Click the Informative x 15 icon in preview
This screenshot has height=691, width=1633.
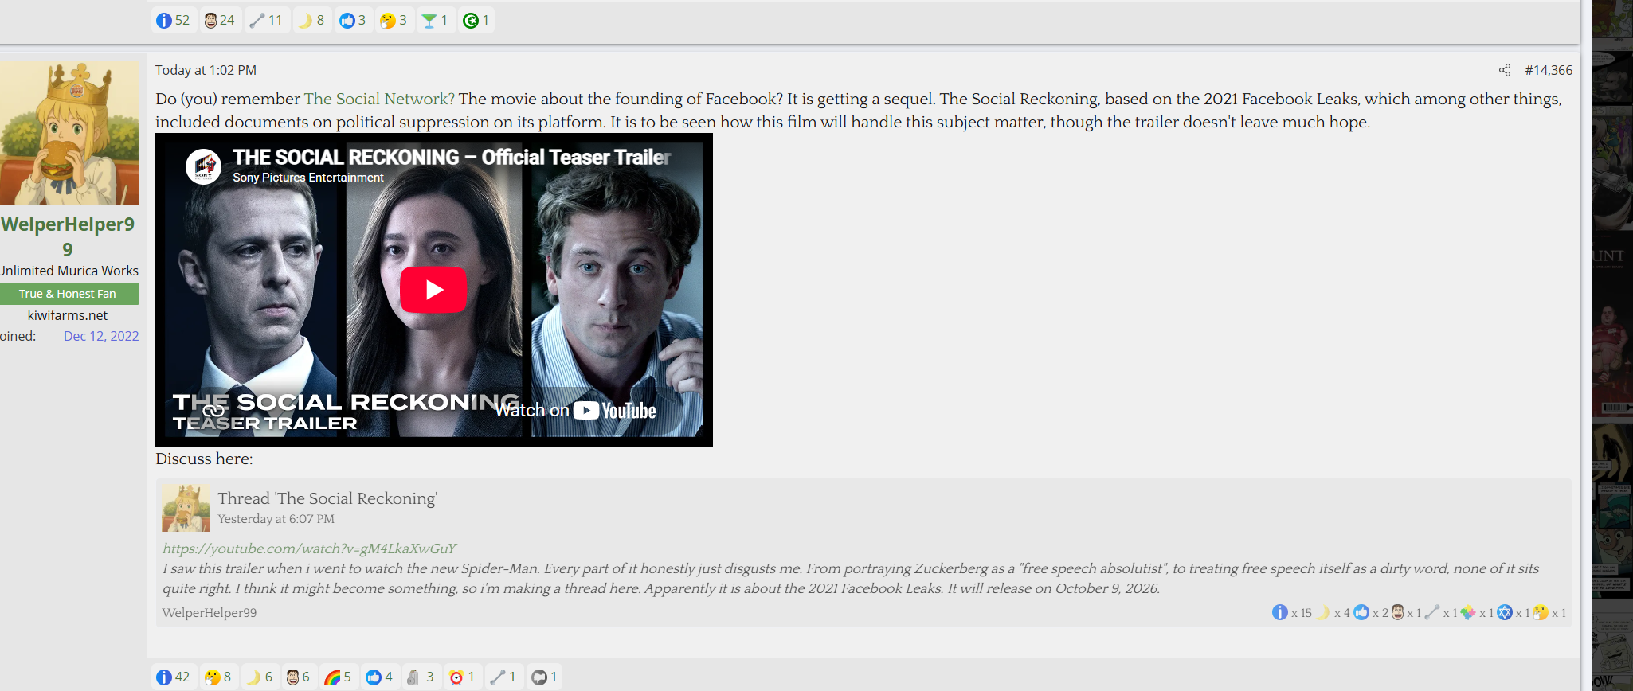pyautogui.click(x=1279, y=612)
